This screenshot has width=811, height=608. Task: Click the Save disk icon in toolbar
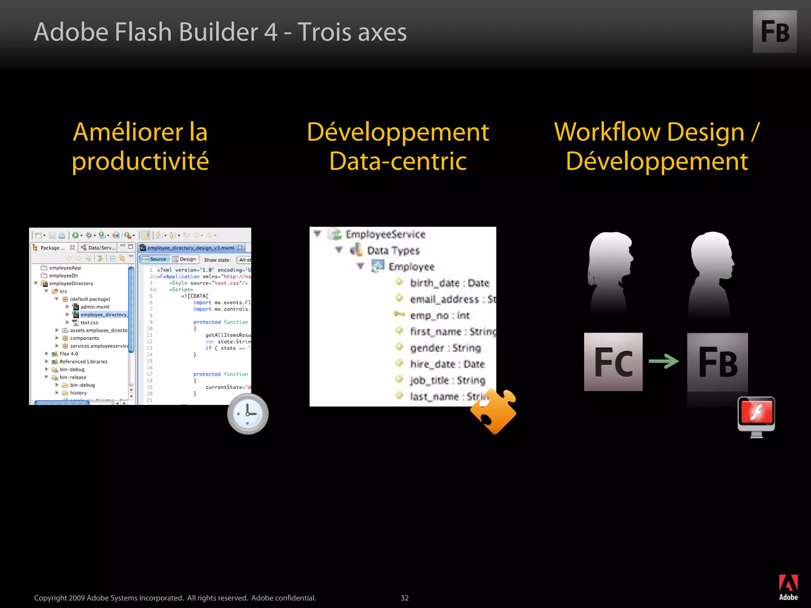(52, 235)
